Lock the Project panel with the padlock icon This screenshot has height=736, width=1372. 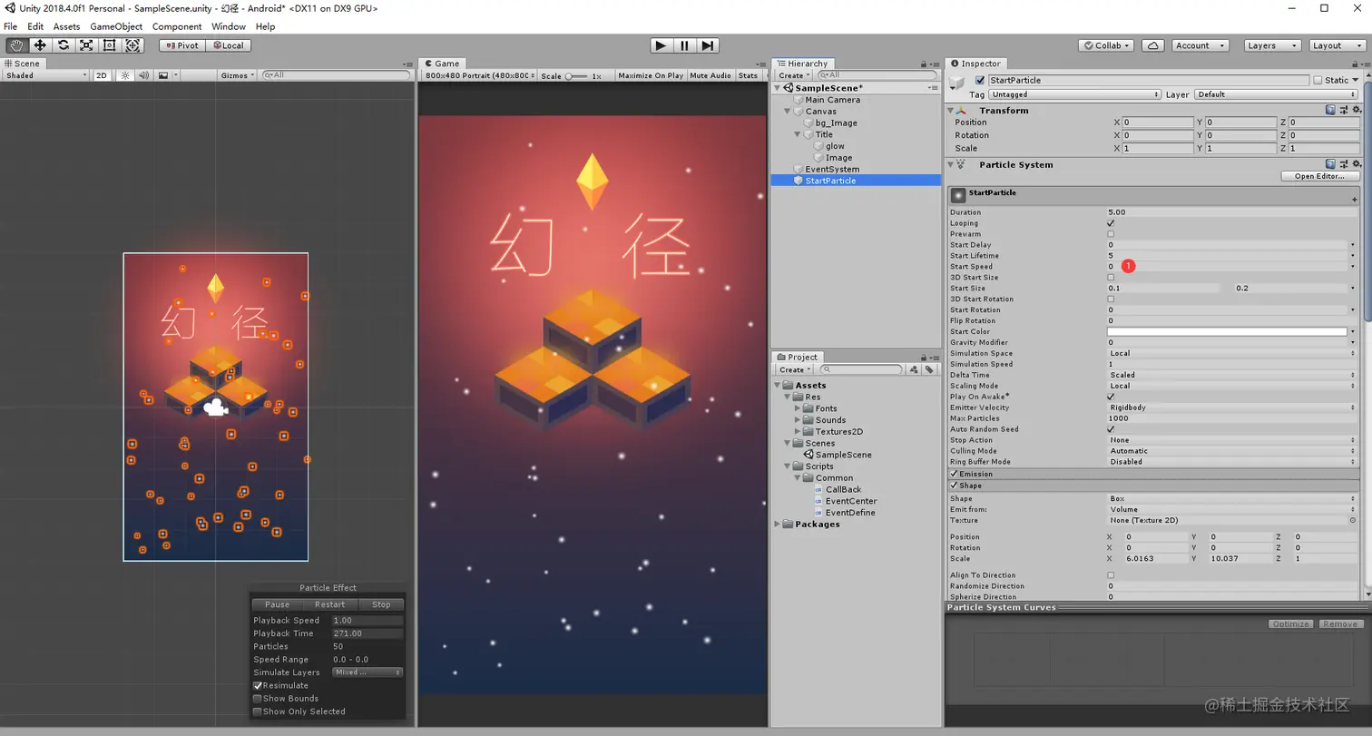(x=924, y=357)
